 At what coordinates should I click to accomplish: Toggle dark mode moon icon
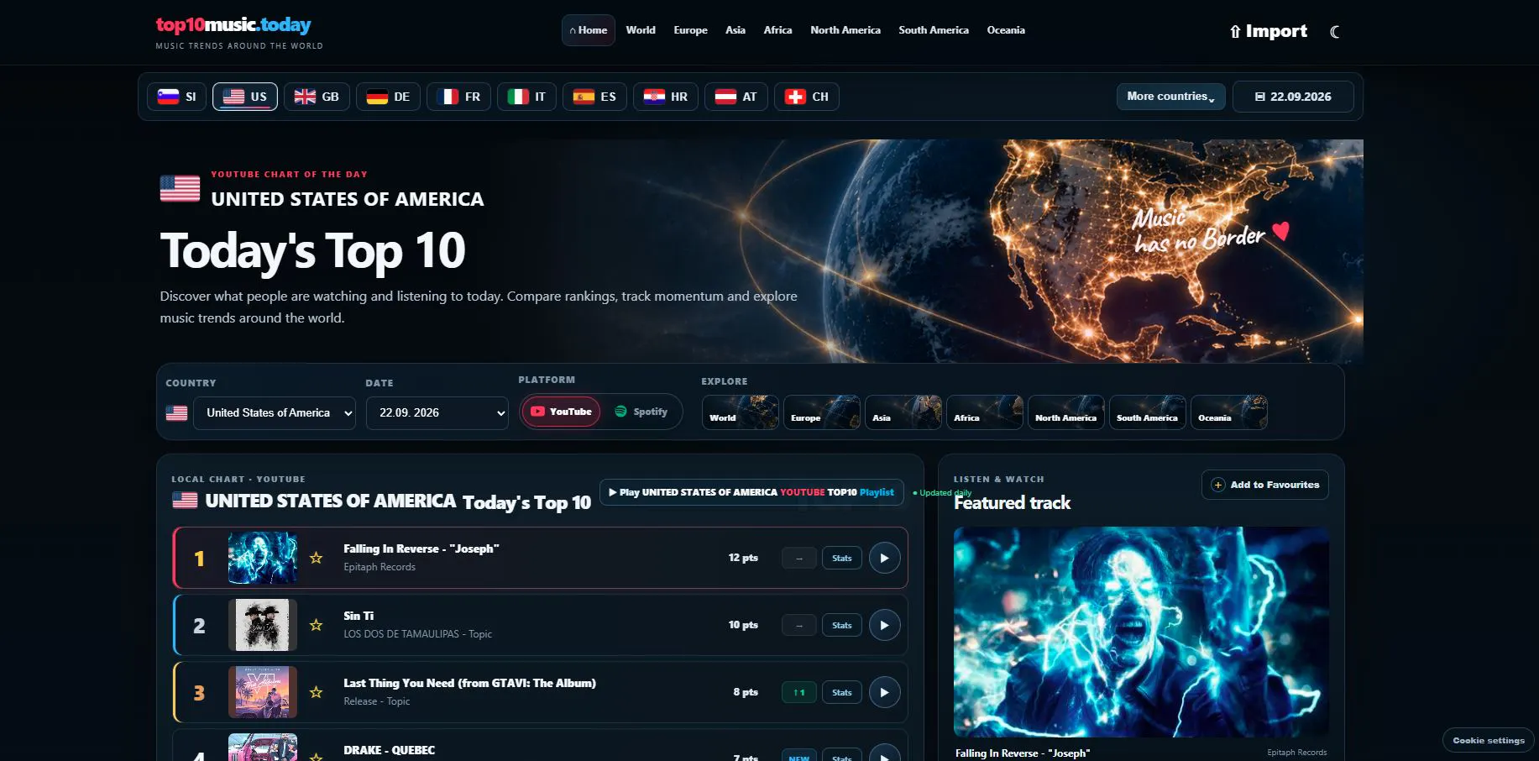tap(1334, 32)
